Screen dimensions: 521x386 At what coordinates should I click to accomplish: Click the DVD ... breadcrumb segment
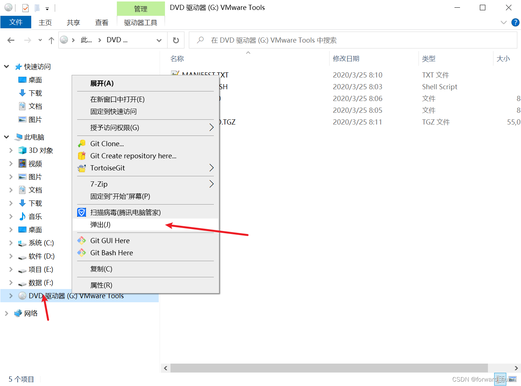click(117, 40)
